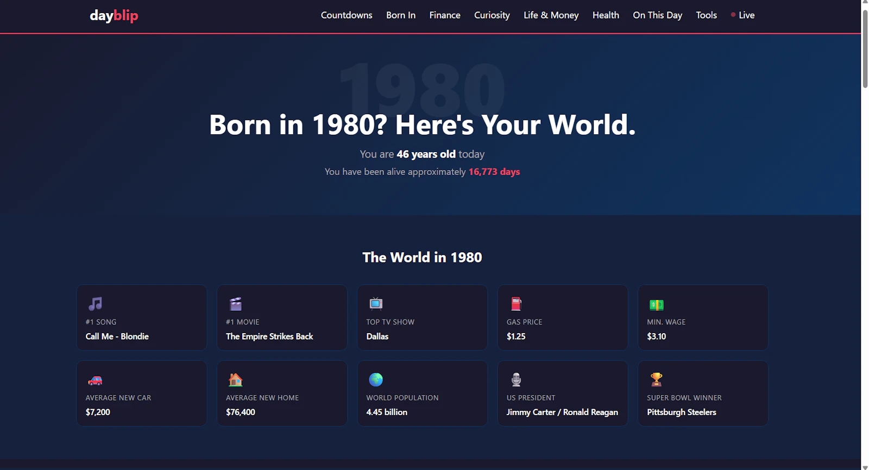
Task: Click the '16,773 days' highlighted text
Action: (x=494, y=172)
